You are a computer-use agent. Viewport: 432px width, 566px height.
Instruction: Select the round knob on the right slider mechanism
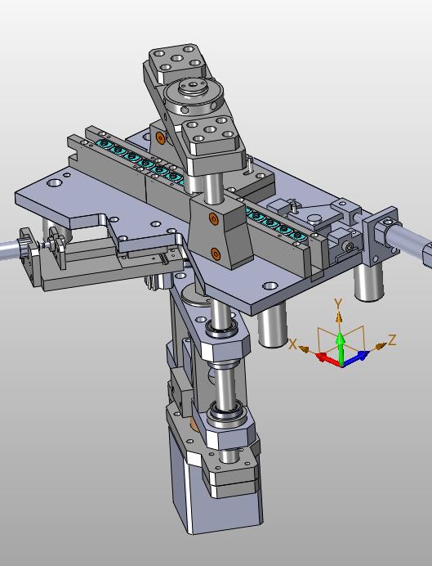click(314, 219)
